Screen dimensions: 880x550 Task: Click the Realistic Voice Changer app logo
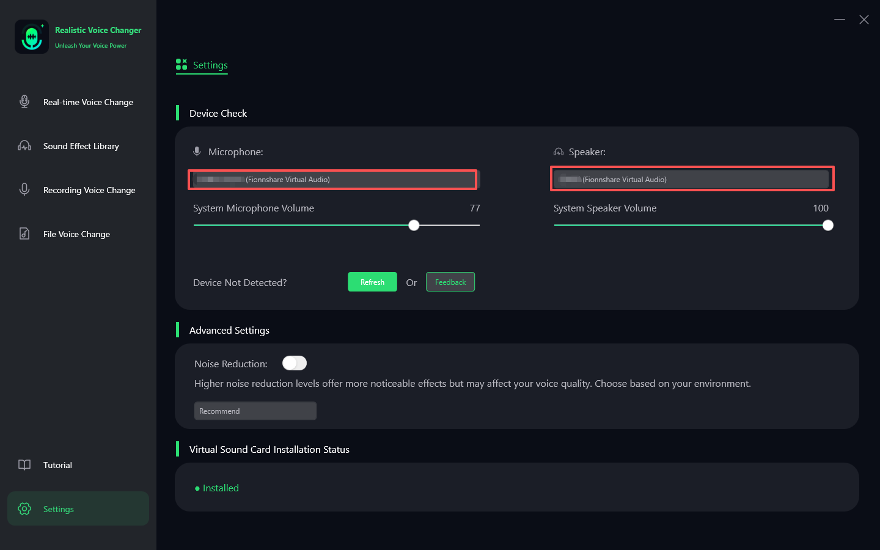tap(31, 36)
